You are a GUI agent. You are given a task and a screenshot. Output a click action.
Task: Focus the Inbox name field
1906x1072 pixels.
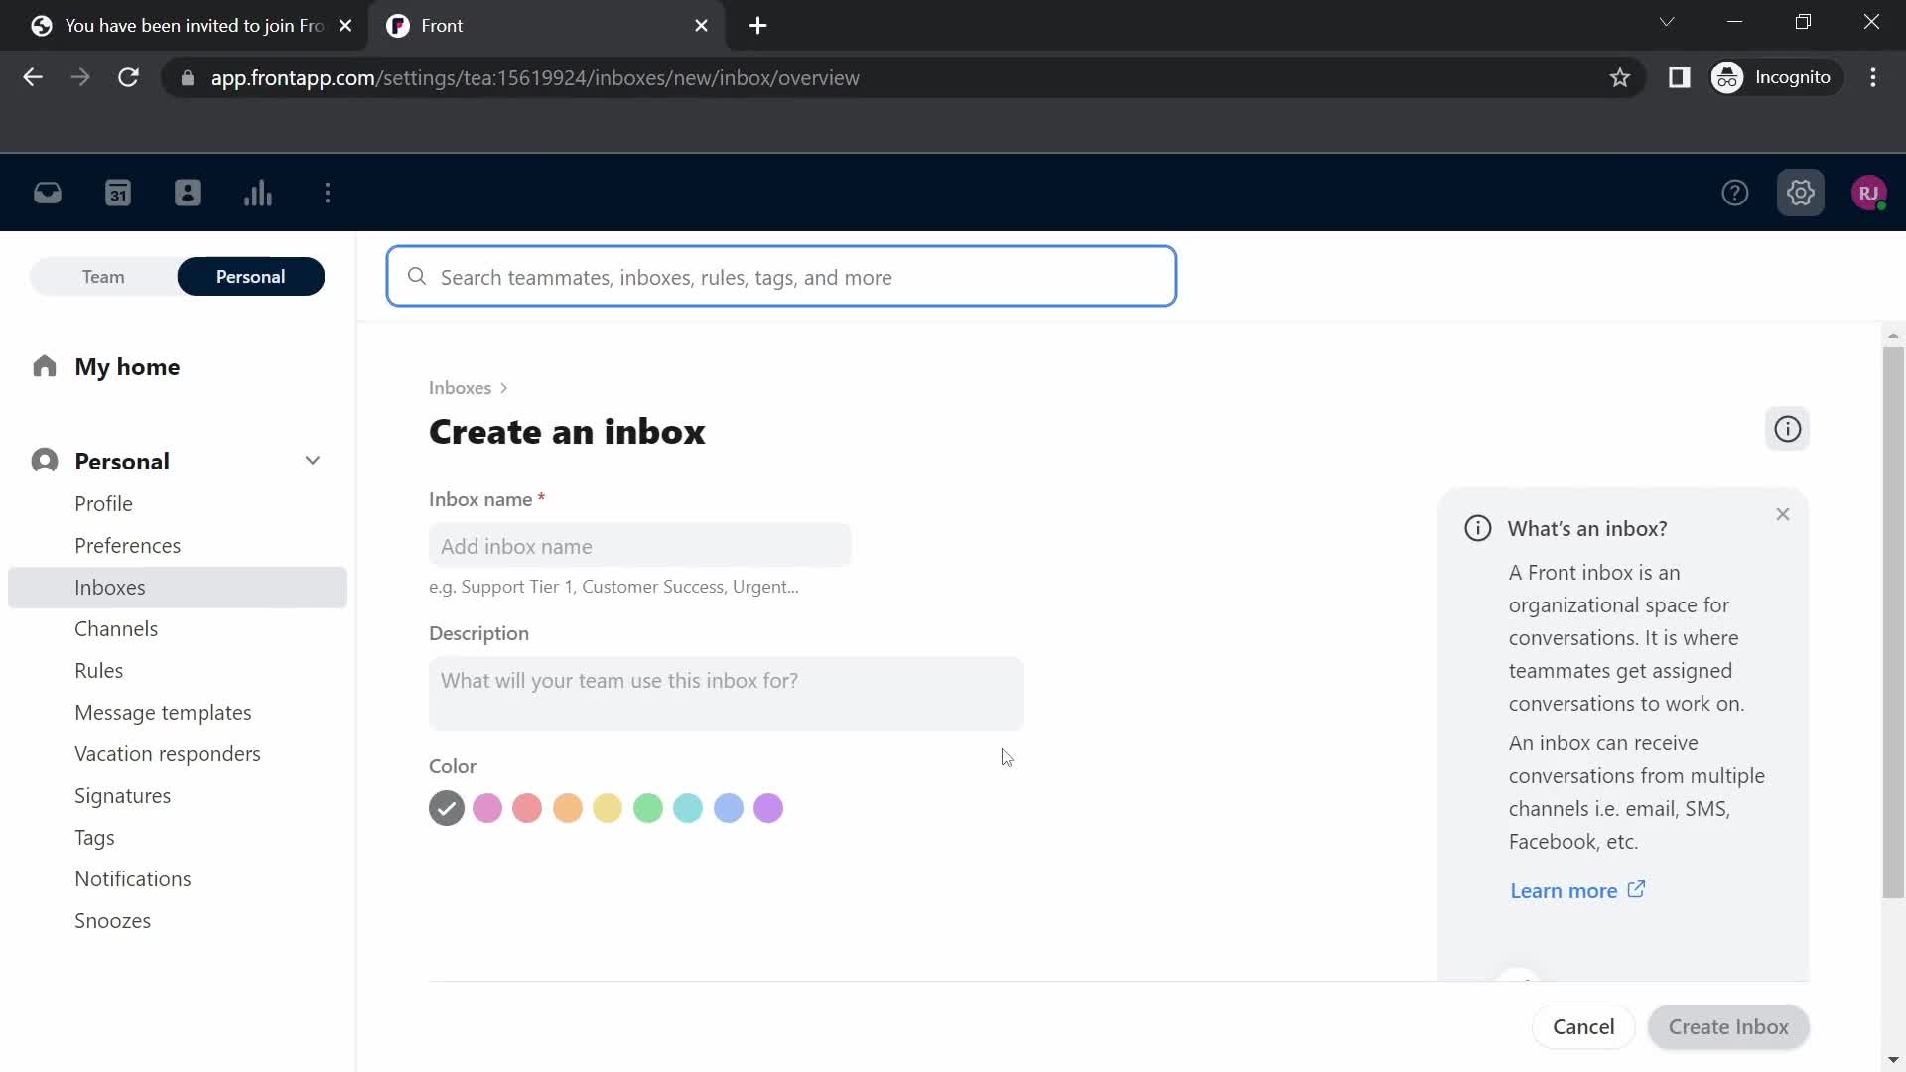click(x=639, y=546)
